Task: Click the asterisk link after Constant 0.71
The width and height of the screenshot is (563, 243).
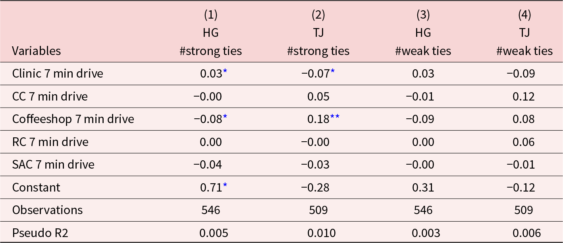Action: [225, 185]
